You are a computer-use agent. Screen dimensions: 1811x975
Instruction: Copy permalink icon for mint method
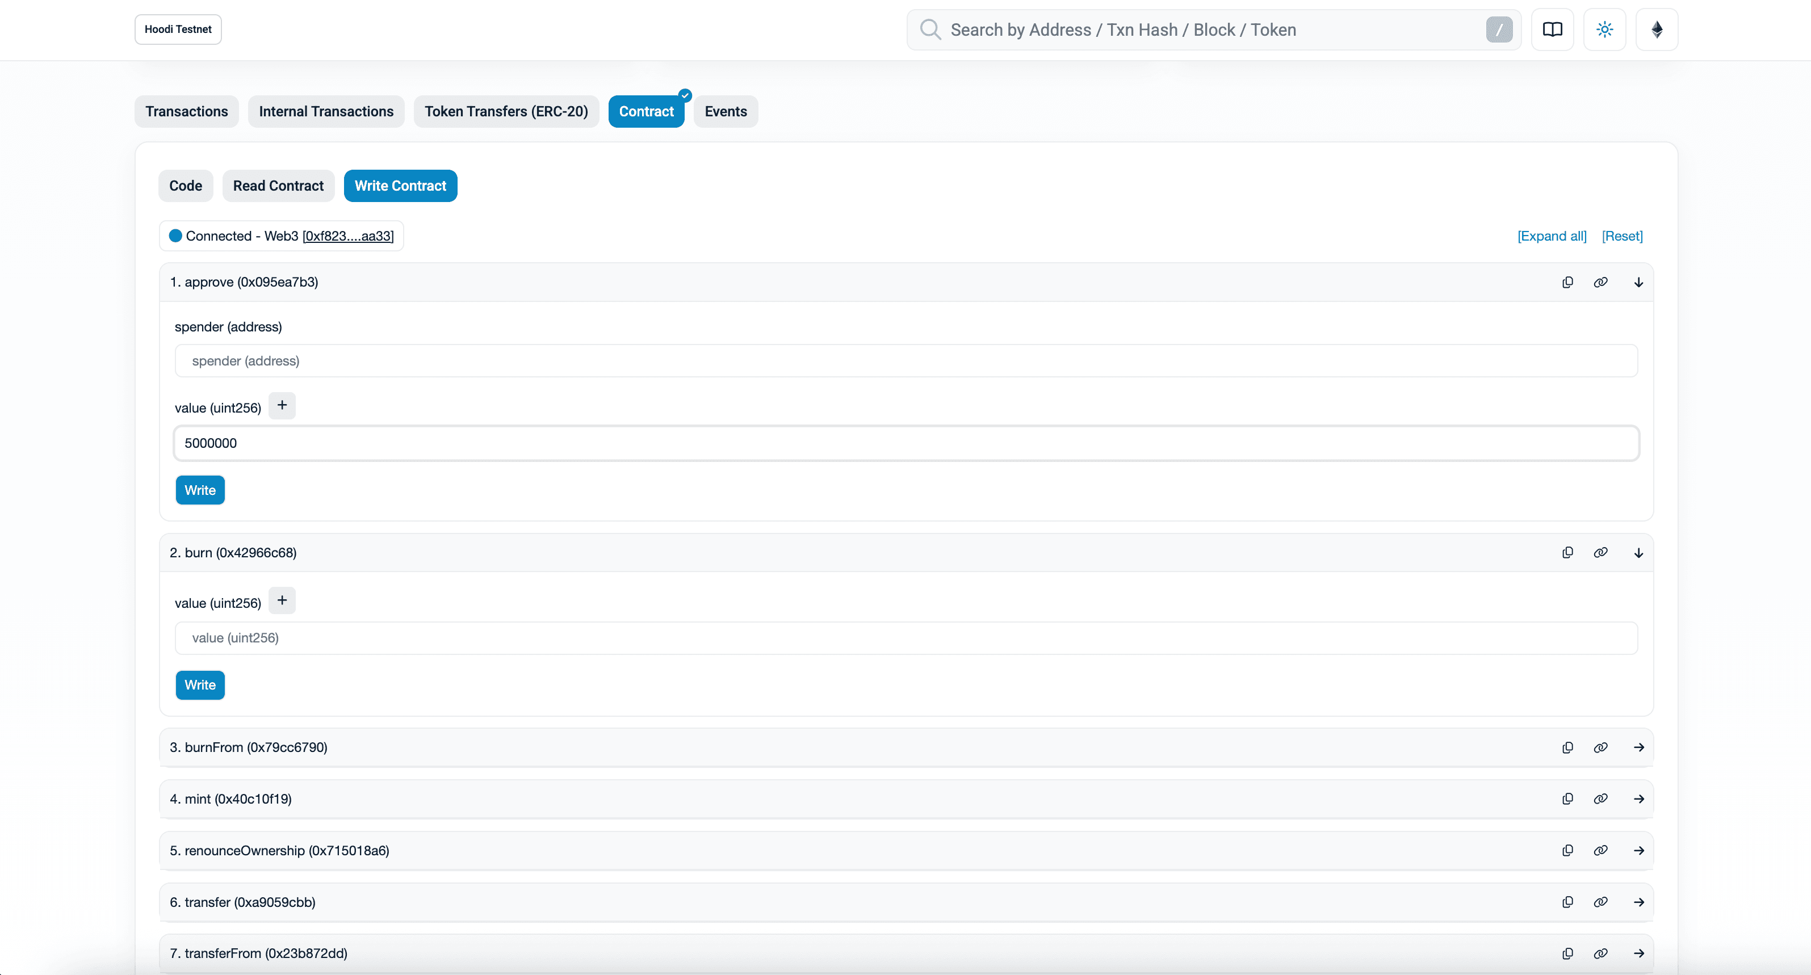coord(1600,799)
